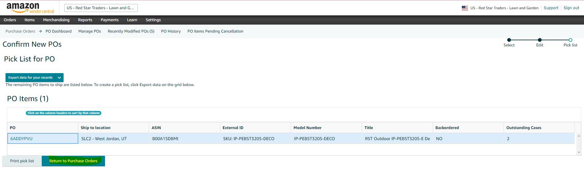
Task: Expand the Export data dropdown arrow
Action: click(x=59, y=78)
